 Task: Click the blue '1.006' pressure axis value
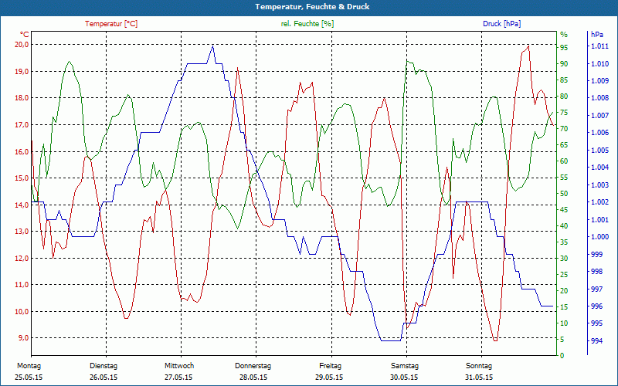click(x=599, y=133)
